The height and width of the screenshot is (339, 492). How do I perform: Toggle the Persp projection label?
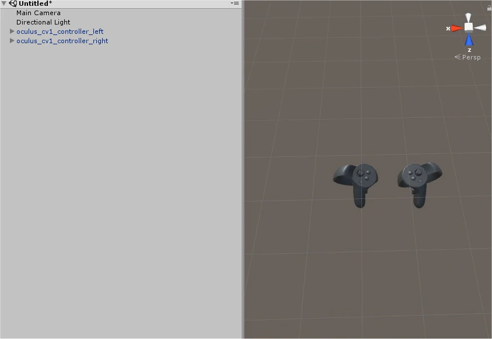coord(467,57)
